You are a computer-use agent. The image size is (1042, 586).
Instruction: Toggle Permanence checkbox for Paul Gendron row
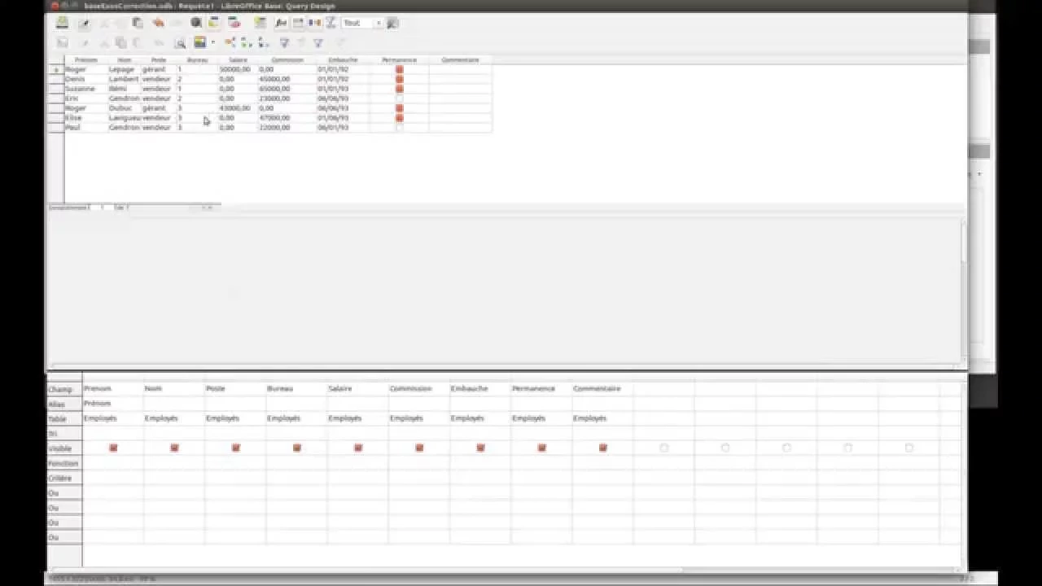[399, 127]
